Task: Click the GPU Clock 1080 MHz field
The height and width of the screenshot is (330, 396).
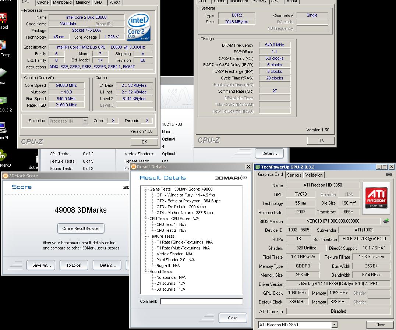Action: (297, 293)
